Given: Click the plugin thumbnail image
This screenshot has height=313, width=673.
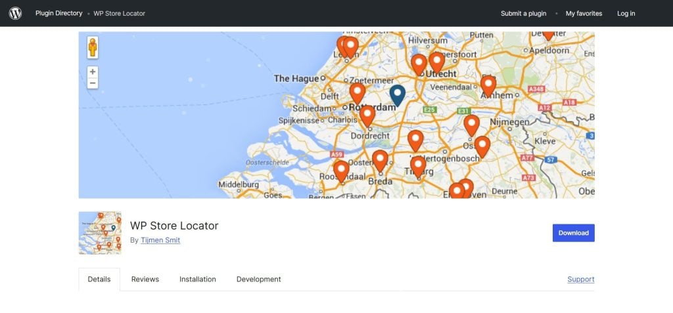Looking at the screenshot, I should (100, 233).
